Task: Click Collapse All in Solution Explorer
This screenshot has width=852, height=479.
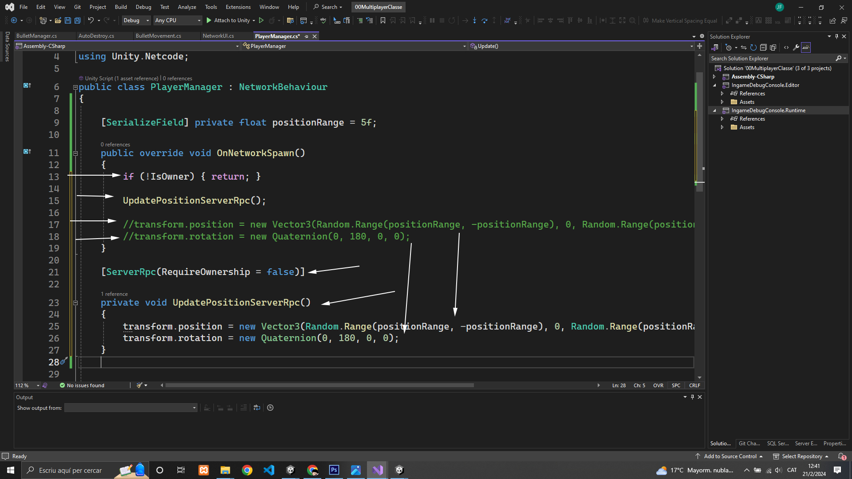Action: (763, 47)
